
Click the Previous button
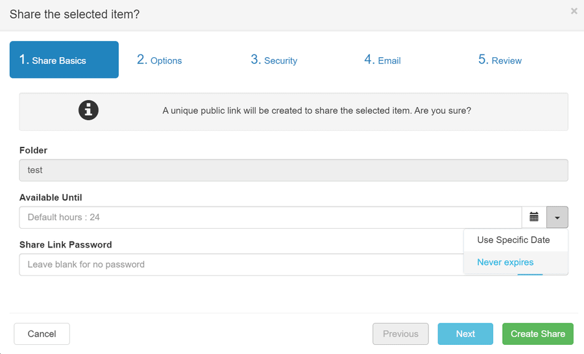coord(400,334)
